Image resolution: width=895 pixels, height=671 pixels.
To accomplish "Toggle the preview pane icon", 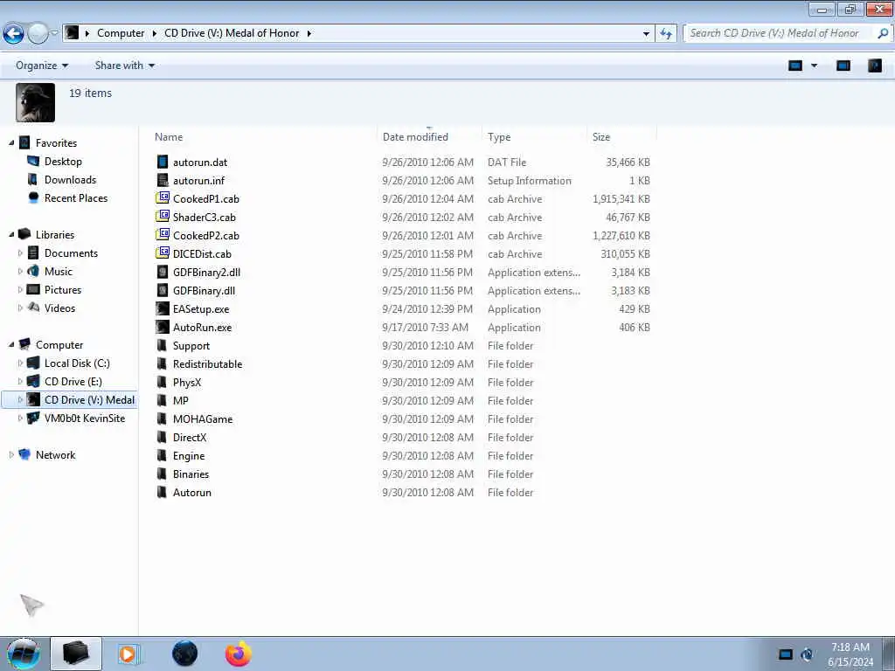I will (x=843, y=66).
